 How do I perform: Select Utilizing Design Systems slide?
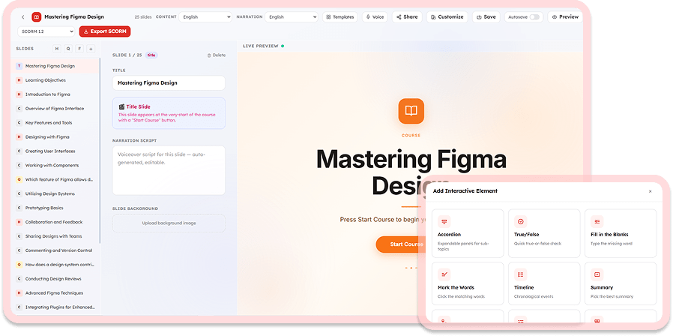[55, 193]
